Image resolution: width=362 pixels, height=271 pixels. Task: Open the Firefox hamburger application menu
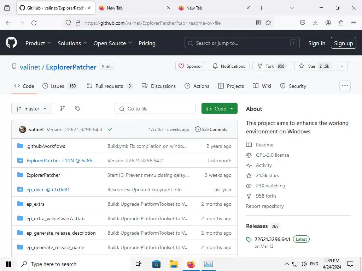354,23
